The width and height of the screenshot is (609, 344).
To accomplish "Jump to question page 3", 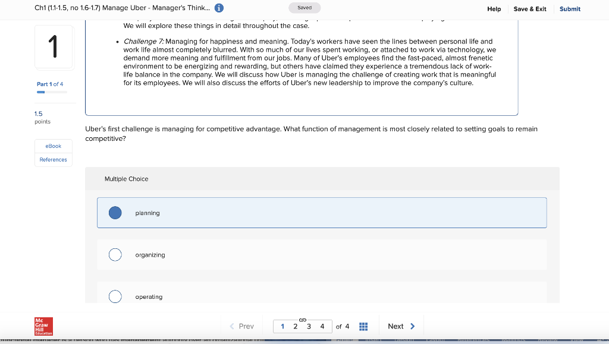I will pos(309,326).
